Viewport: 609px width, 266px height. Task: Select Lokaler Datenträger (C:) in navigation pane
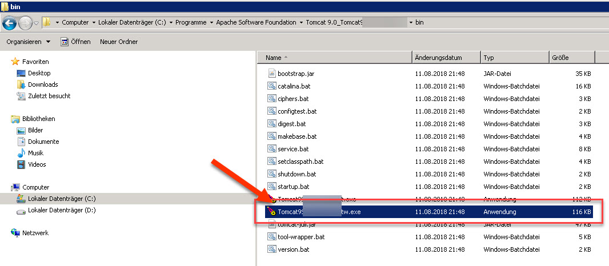click(x=62, y=199)
